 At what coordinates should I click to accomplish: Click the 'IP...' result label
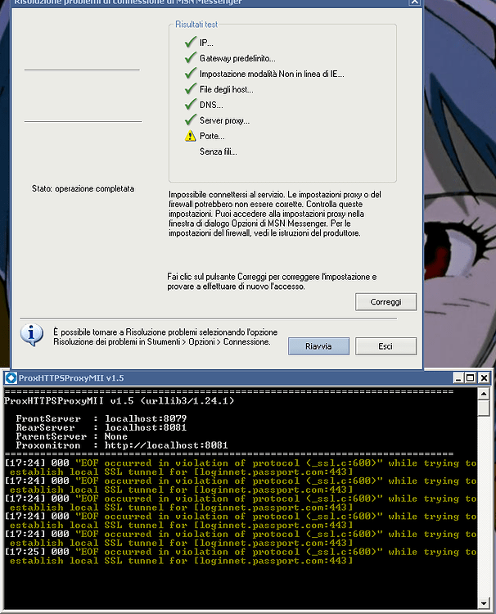(x=206, y=43)
